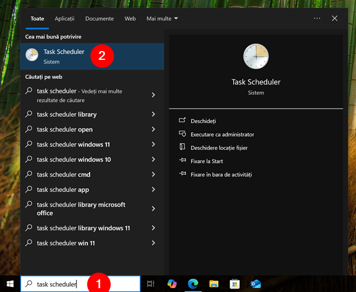Image resolution: width=356 pixels, height=292 pixels.
Task: Click the magnifier icon in the search box
Action: (x=29, y=284)
